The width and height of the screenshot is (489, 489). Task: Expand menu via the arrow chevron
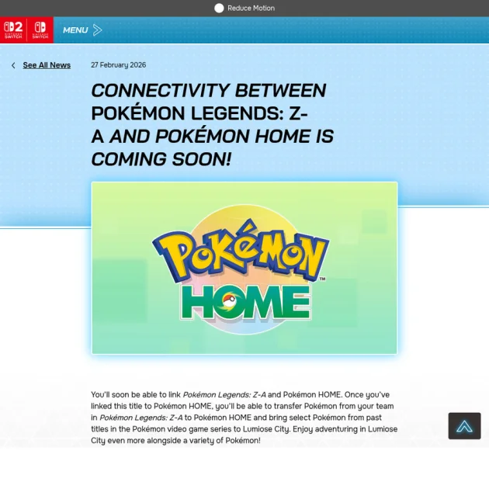[98, 30]
